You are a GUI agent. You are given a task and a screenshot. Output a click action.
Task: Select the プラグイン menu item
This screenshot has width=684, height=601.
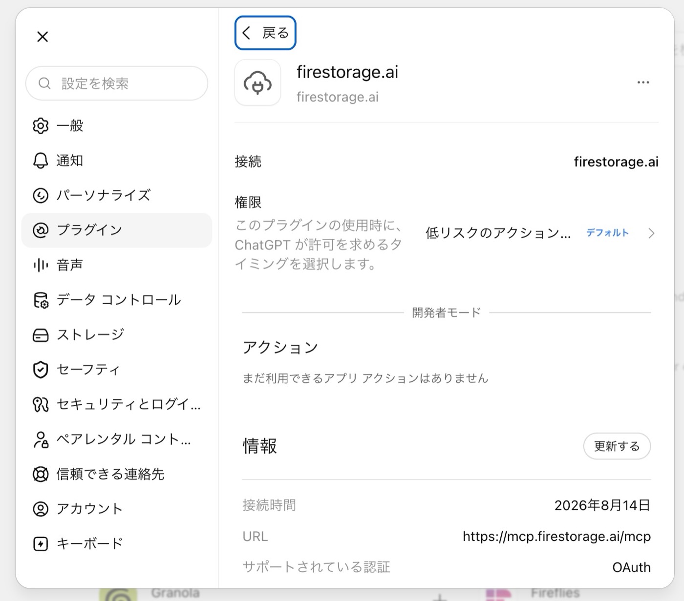point(117,230)
